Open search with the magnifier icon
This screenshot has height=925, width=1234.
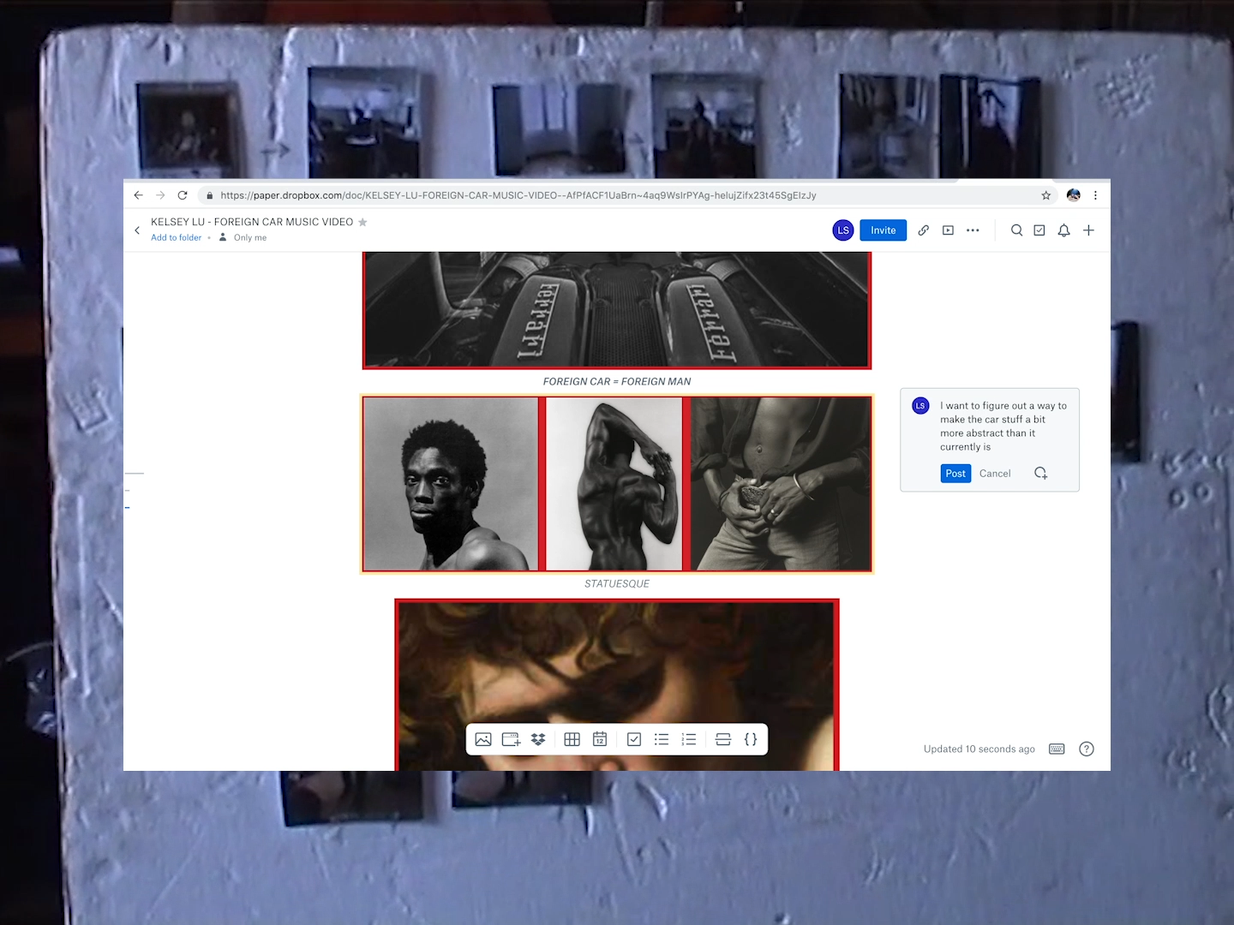click(x=1016, y=230)
